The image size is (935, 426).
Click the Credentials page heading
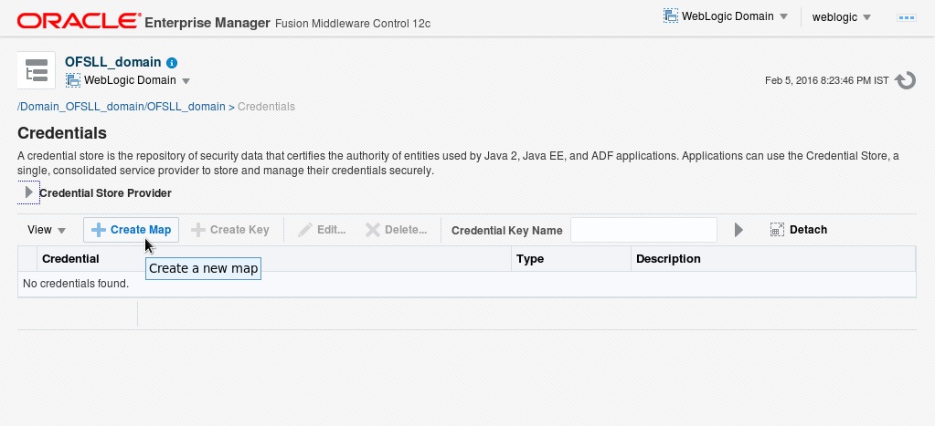tap(62, 132)
